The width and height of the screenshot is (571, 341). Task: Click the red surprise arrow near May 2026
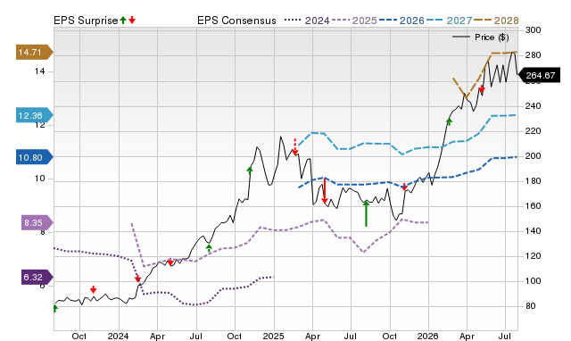click(482, 89)
